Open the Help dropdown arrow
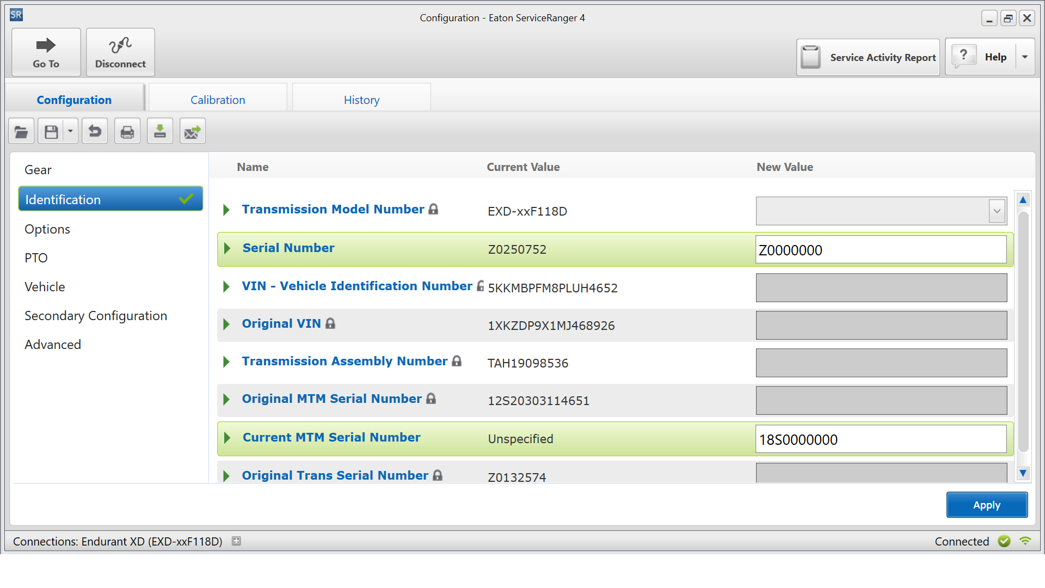The height and width of the screenshot is (588, 1045). 1025,57
